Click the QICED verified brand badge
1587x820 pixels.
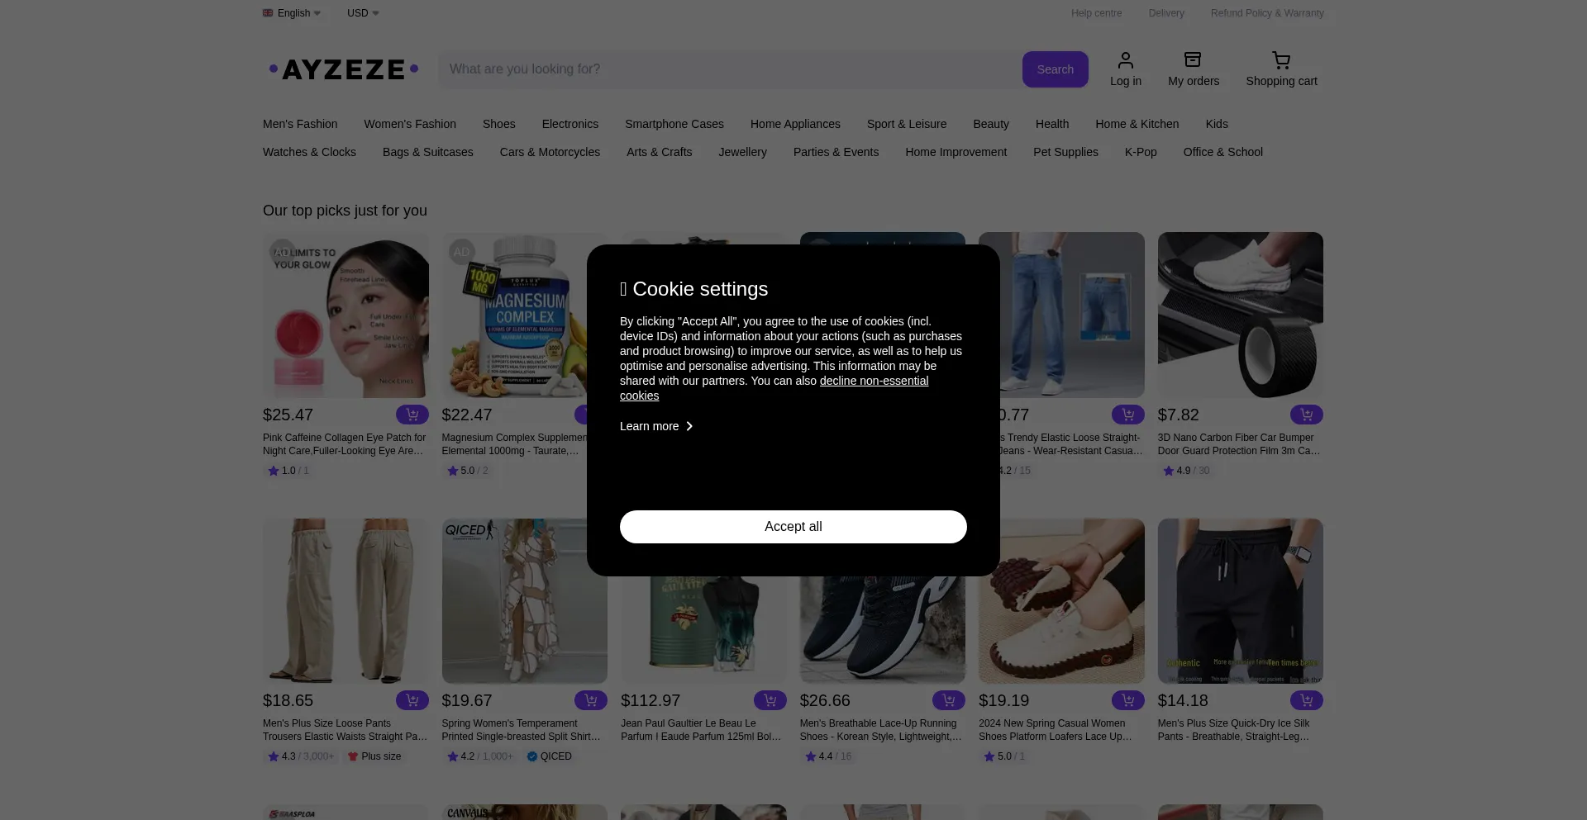(550, 756)
